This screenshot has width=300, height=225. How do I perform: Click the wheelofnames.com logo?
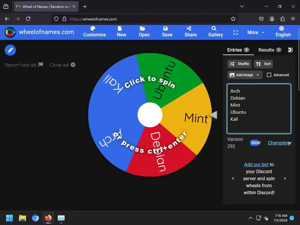(x=39, y=32)
